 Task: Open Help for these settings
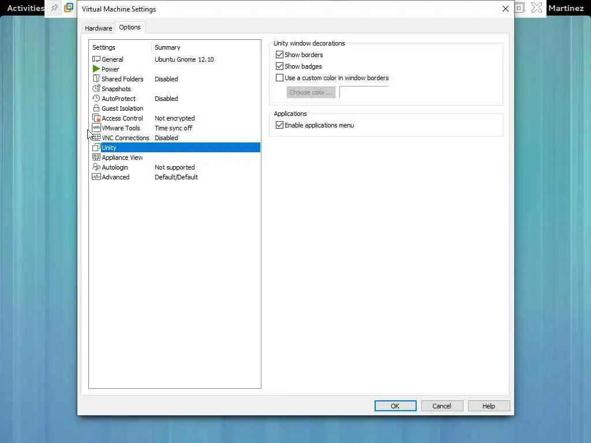click(488, 406)
